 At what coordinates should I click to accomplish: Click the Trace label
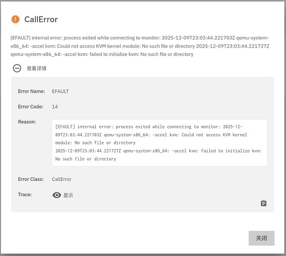pos(25,195)
